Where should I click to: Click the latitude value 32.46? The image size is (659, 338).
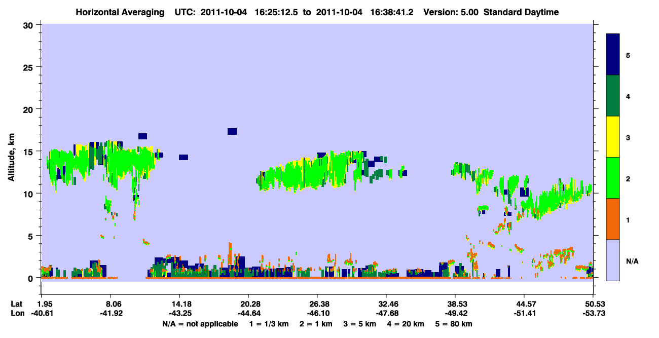(386, 304)
